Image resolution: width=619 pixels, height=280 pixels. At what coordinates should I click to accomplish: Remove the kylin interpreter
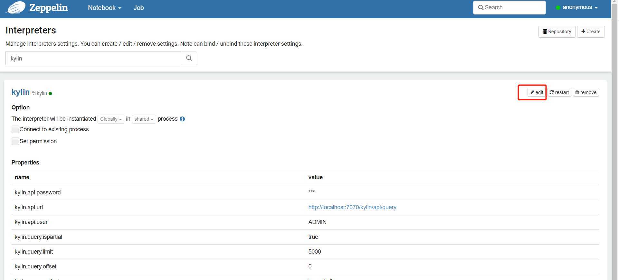pyautogui.click(x=586, y=92)
